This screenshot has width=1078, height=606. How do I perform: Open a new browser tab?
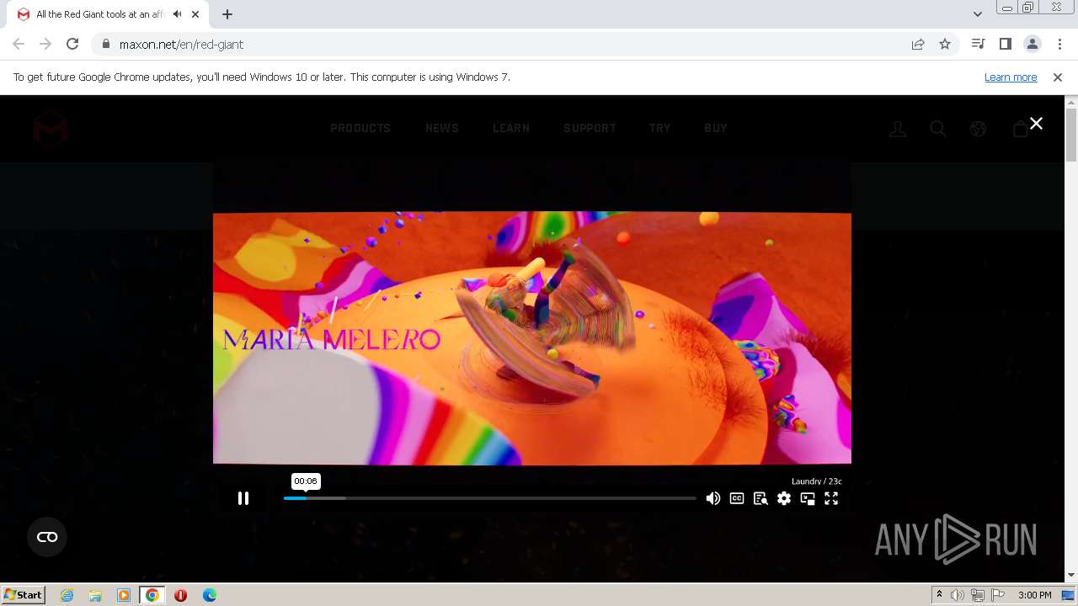(x=227, y=14)
